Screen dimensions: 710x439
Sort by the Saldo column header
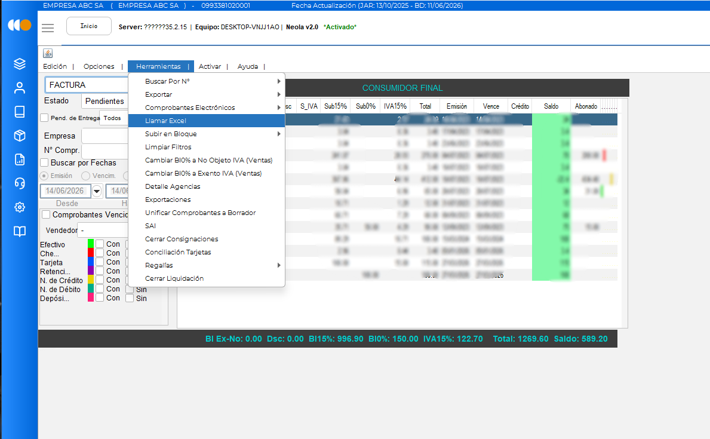pyautogui.click(x=551, y=106)
